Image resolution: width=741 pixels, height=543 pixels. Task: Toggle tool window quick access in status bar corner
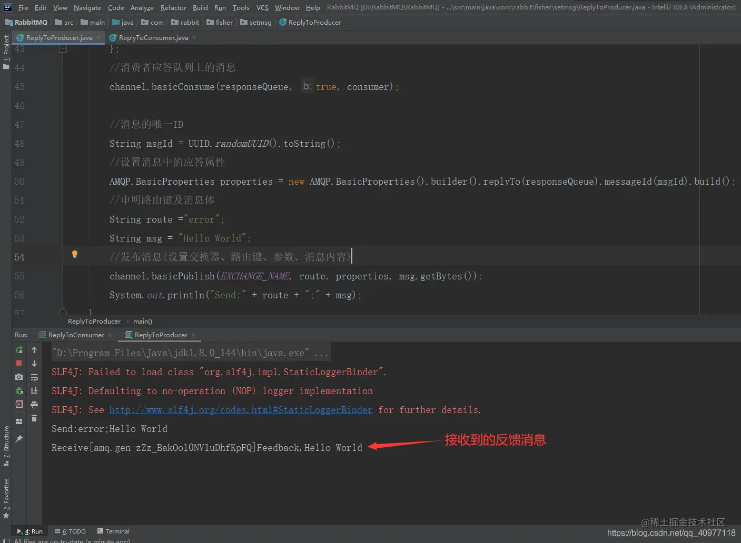6,540
